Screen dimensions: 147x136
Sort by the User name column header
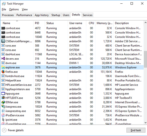77,23
